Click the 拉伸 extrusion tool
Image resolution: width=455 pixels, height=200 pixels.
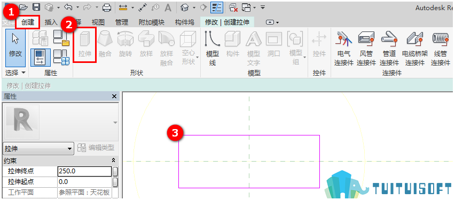tap(85, 45)
